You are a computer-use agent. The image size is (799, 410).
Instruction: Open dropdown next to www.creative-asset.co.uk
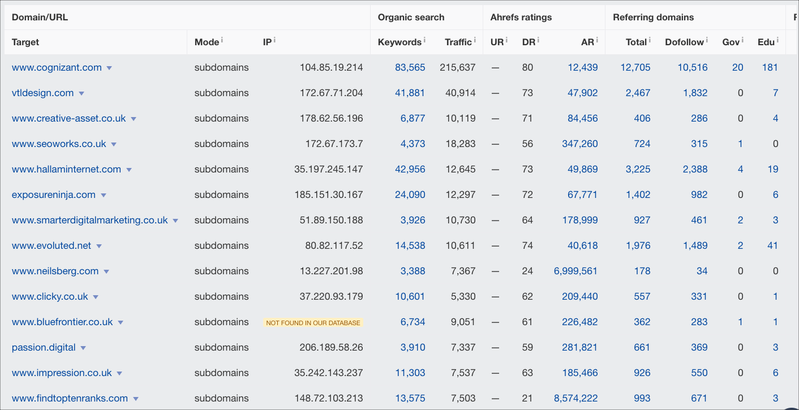point(134,119)
